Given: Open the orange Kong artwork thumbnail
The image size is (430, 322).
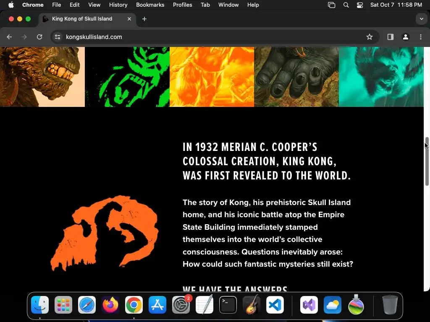Looking at the screenshot, I should pos(212,77).
